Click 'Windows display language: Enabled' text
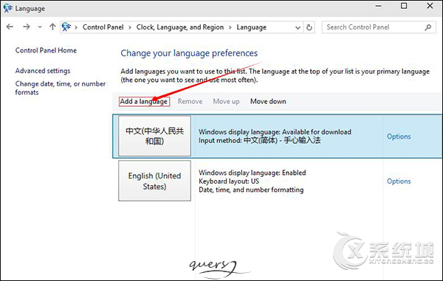This screenshot has width=443, height=281. [x=253, y=173]
